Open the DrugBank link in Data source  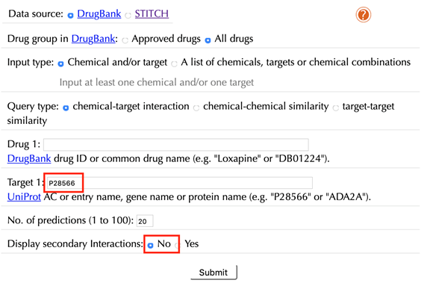[x=99, y=13]
